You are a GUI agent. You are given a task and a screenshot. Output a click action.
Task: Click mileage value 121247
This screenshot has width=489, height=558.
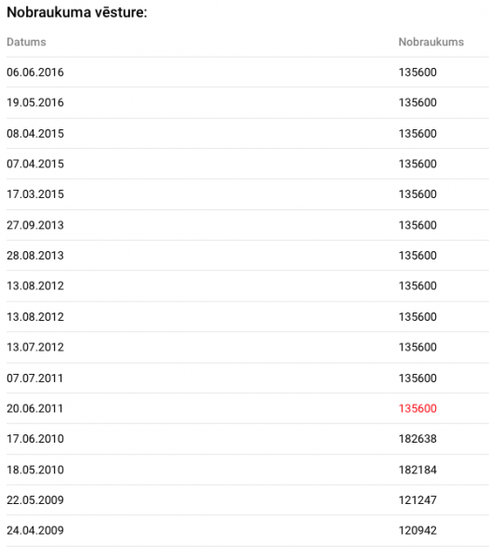pos(417,500)
